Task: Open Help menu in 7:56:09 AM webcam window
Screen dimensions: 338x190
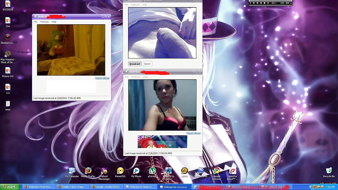Action: tap(145, 77)
